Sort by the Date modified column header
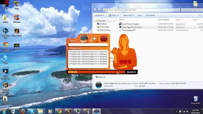This screenshot has width=203, height=114. click(x=163, y=20)
